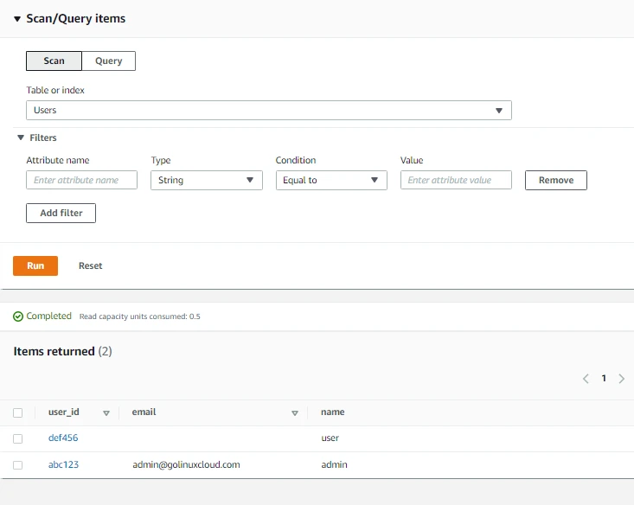This screenshot has height=505, width=634.
Task: Collapse the Scan/Query items section
Action: (17, 19)
